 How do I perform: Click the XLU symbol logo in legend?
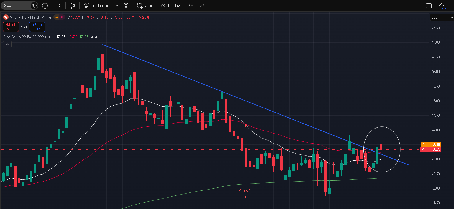coord(6,17)
